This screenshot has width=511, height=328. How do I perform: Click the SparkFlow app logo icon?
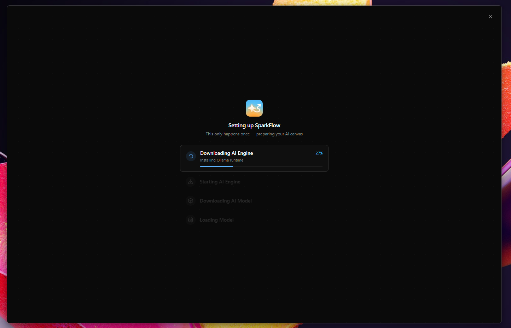[254, 108]
